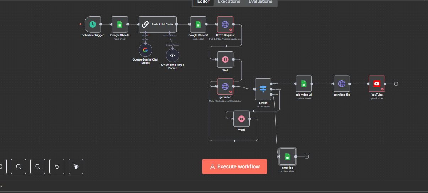Click plus connector after error log node
Image resolution: width=428 pixels, height=193 pixels.
point(307,157)
